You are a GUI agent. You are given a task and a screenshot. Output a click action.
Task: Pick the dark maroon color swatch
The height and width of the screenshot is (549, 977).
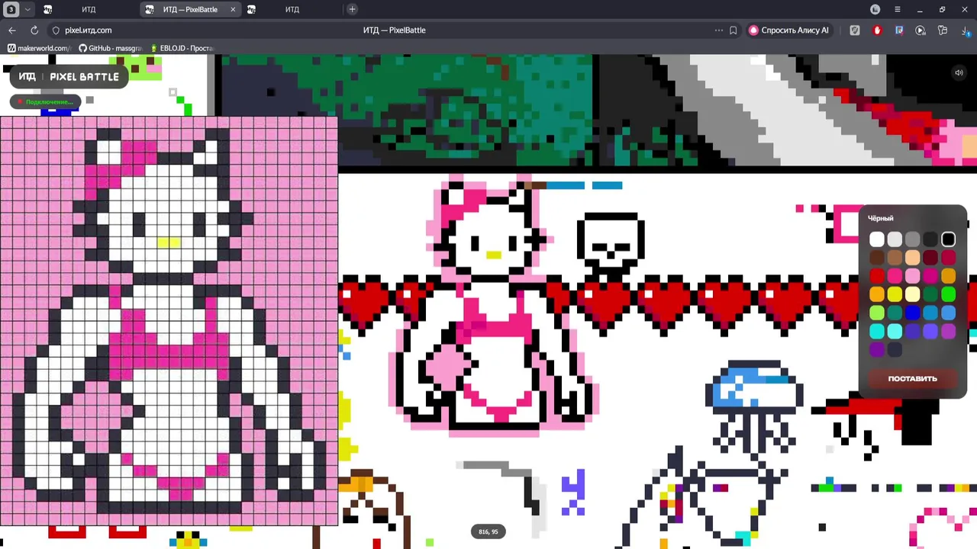coord(930,258)
